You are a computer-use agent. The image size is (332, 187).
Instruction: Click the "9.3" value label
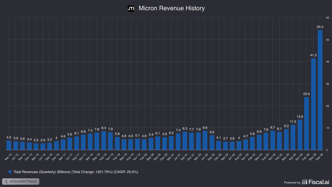pyautogui.click(x=286, y=126)
